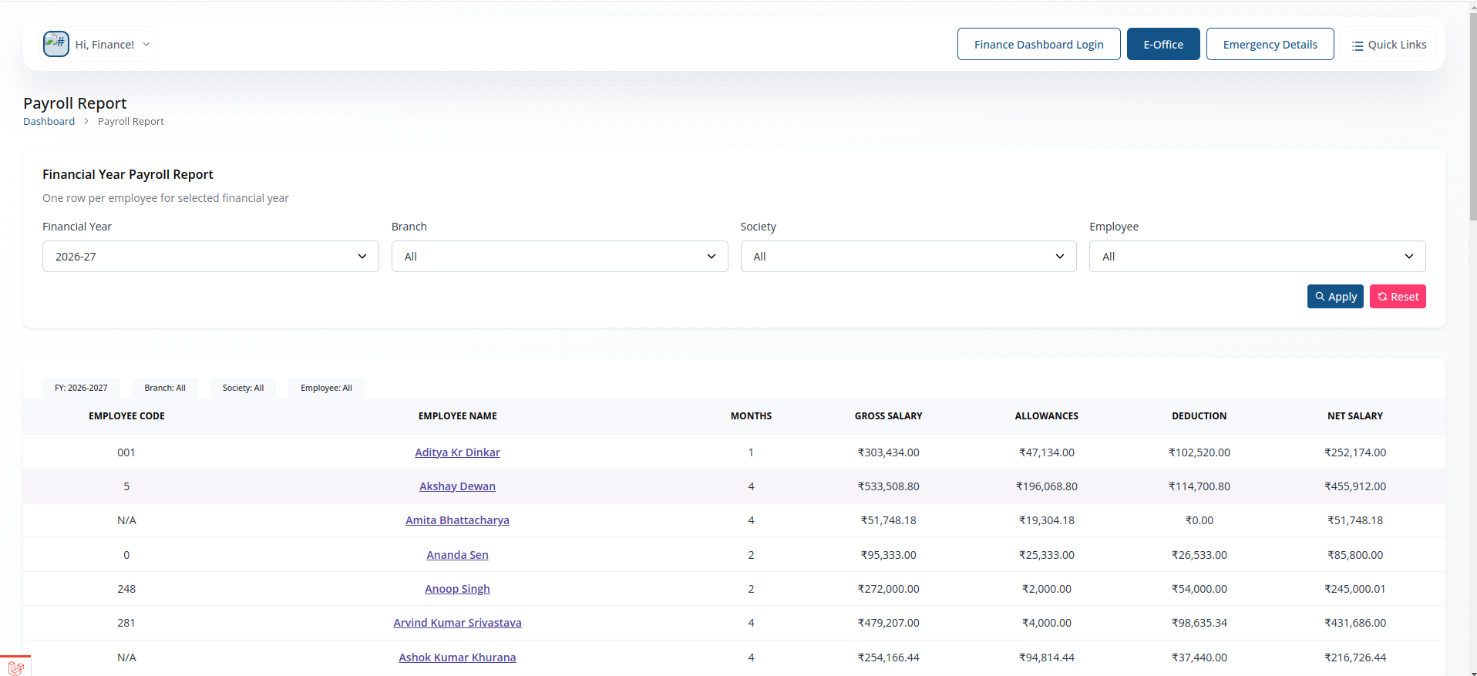Select gross salary ₹51,748.18 cell
This screenshot has height=676, width=1477.
888,520
